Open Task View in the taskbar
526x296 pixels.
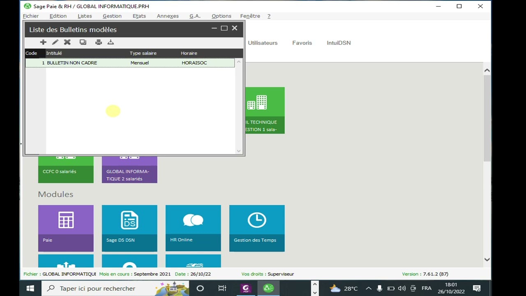click(222, 288)
